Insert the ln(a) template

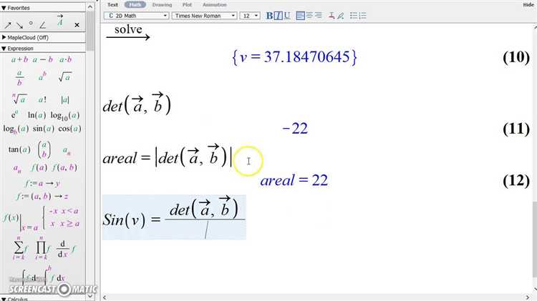(37, 115)
